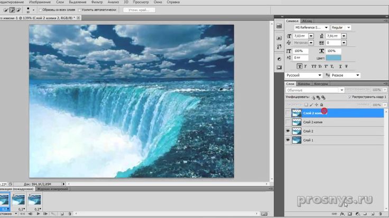The image size is (389, 218).
Task: Toggle Sample All Layers checkbox
Action: pos(41,10)
